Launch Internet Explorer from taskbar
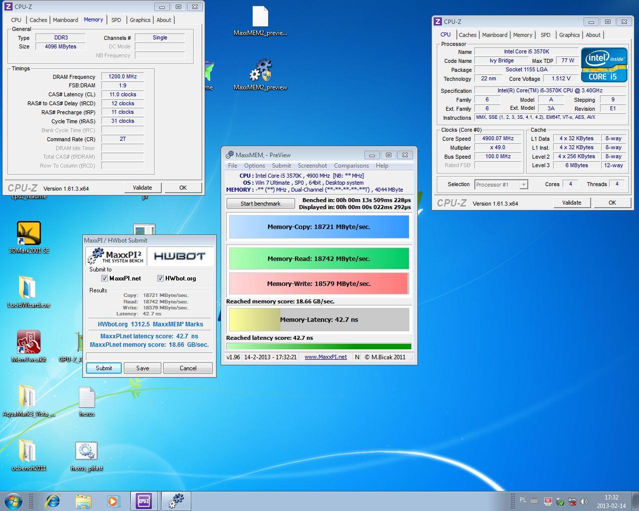The image size is (639, 511). point(52,501)
